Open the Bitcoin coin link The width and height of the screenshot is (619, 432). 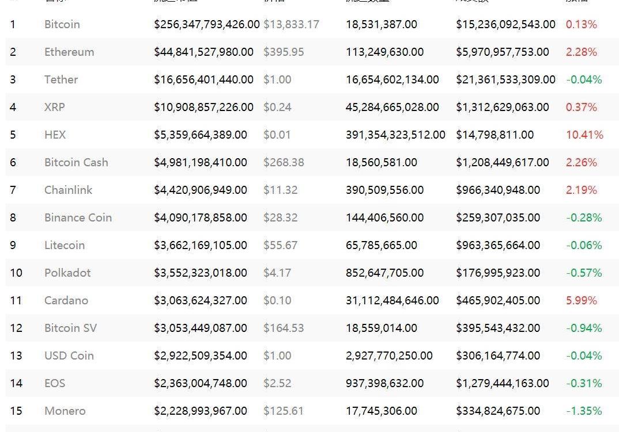coord(62,24)
